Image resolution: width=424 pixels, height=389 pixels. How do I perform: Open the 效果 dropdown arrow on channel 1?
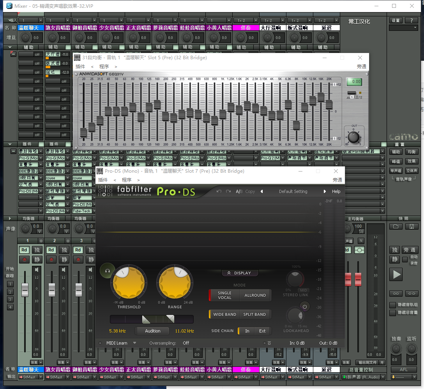(41, 362)
